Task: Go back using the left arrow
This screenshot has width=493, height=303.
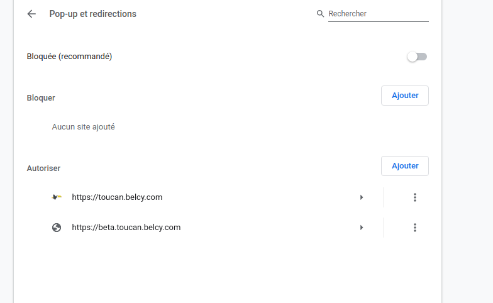Action: (31, 14)
